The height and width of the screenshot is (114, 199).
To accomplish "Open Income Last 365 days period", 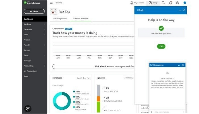I will [x=128, y=78].
